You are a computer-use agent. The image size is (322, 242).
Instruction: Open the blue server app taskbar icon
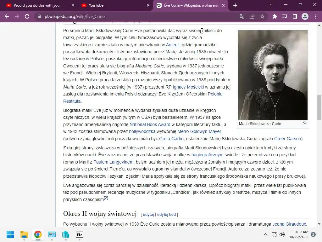(x=65, y=234)
